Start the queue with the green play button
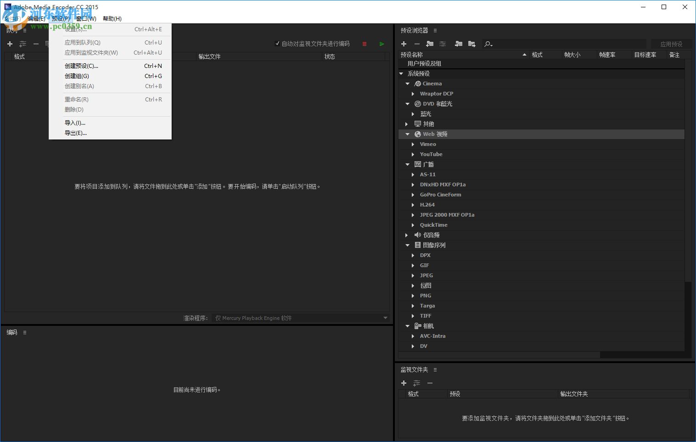 click(382, 44)
